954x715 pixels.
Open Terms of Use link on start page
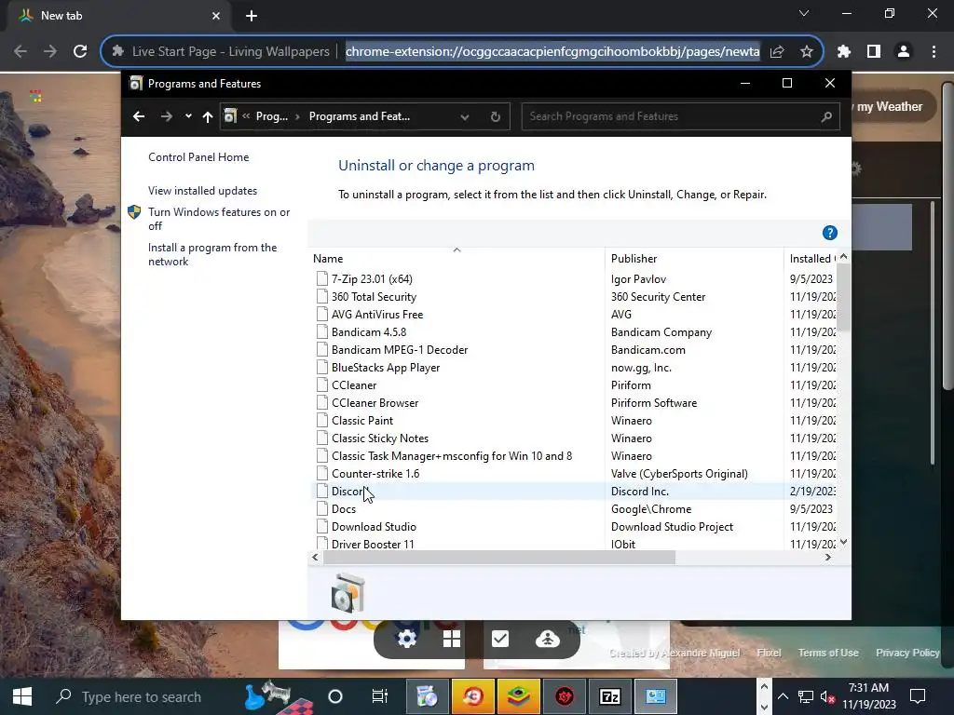coord(828,653)
